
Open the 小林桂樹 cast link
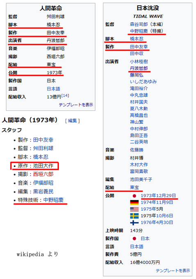click(139, 62)
